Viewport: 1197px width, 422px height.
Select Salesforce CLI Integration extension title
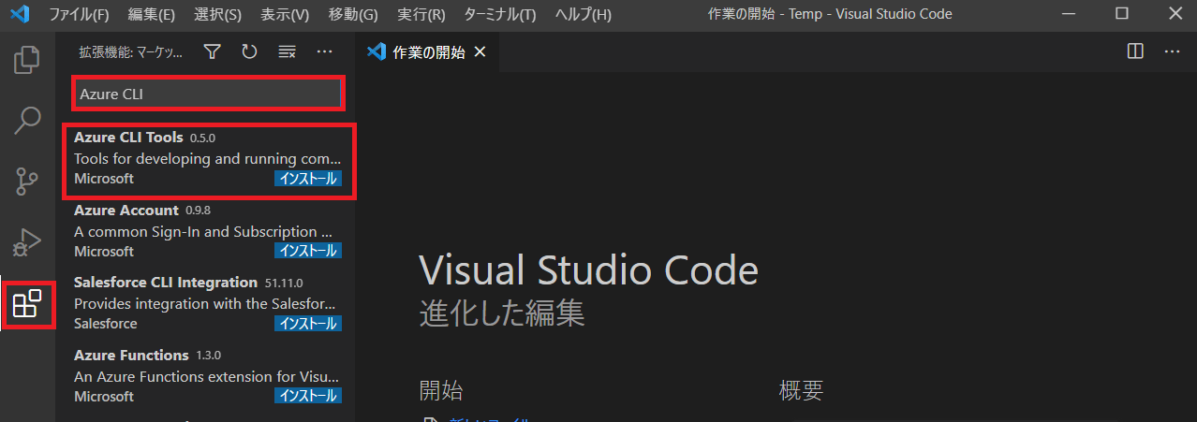(x=166, y=283)
